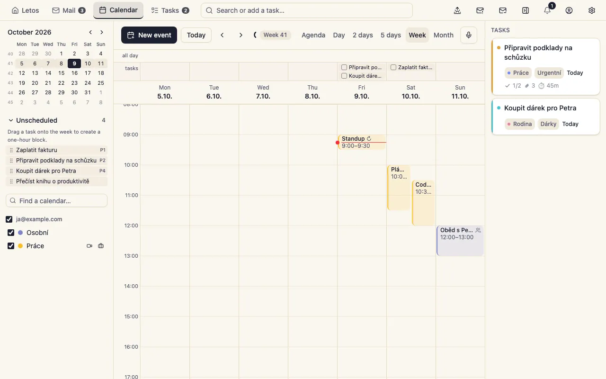Jump to Today in the calendar
The image size is (606, 379).
pos(196,35)
